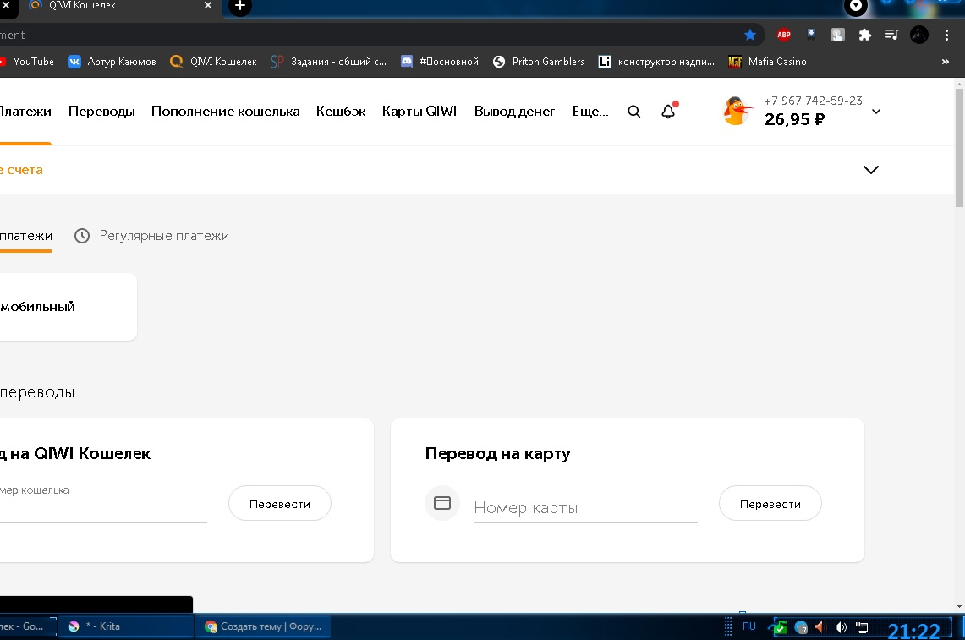
Task: Open Задания - общий bookmark
Action: click(329, 62)
